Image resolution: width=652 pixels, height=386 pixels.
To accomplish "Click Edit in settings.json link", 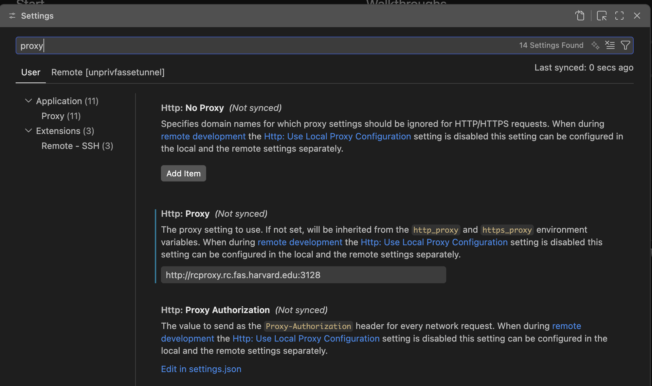I will pyautogui.click(x=201, y=369).
